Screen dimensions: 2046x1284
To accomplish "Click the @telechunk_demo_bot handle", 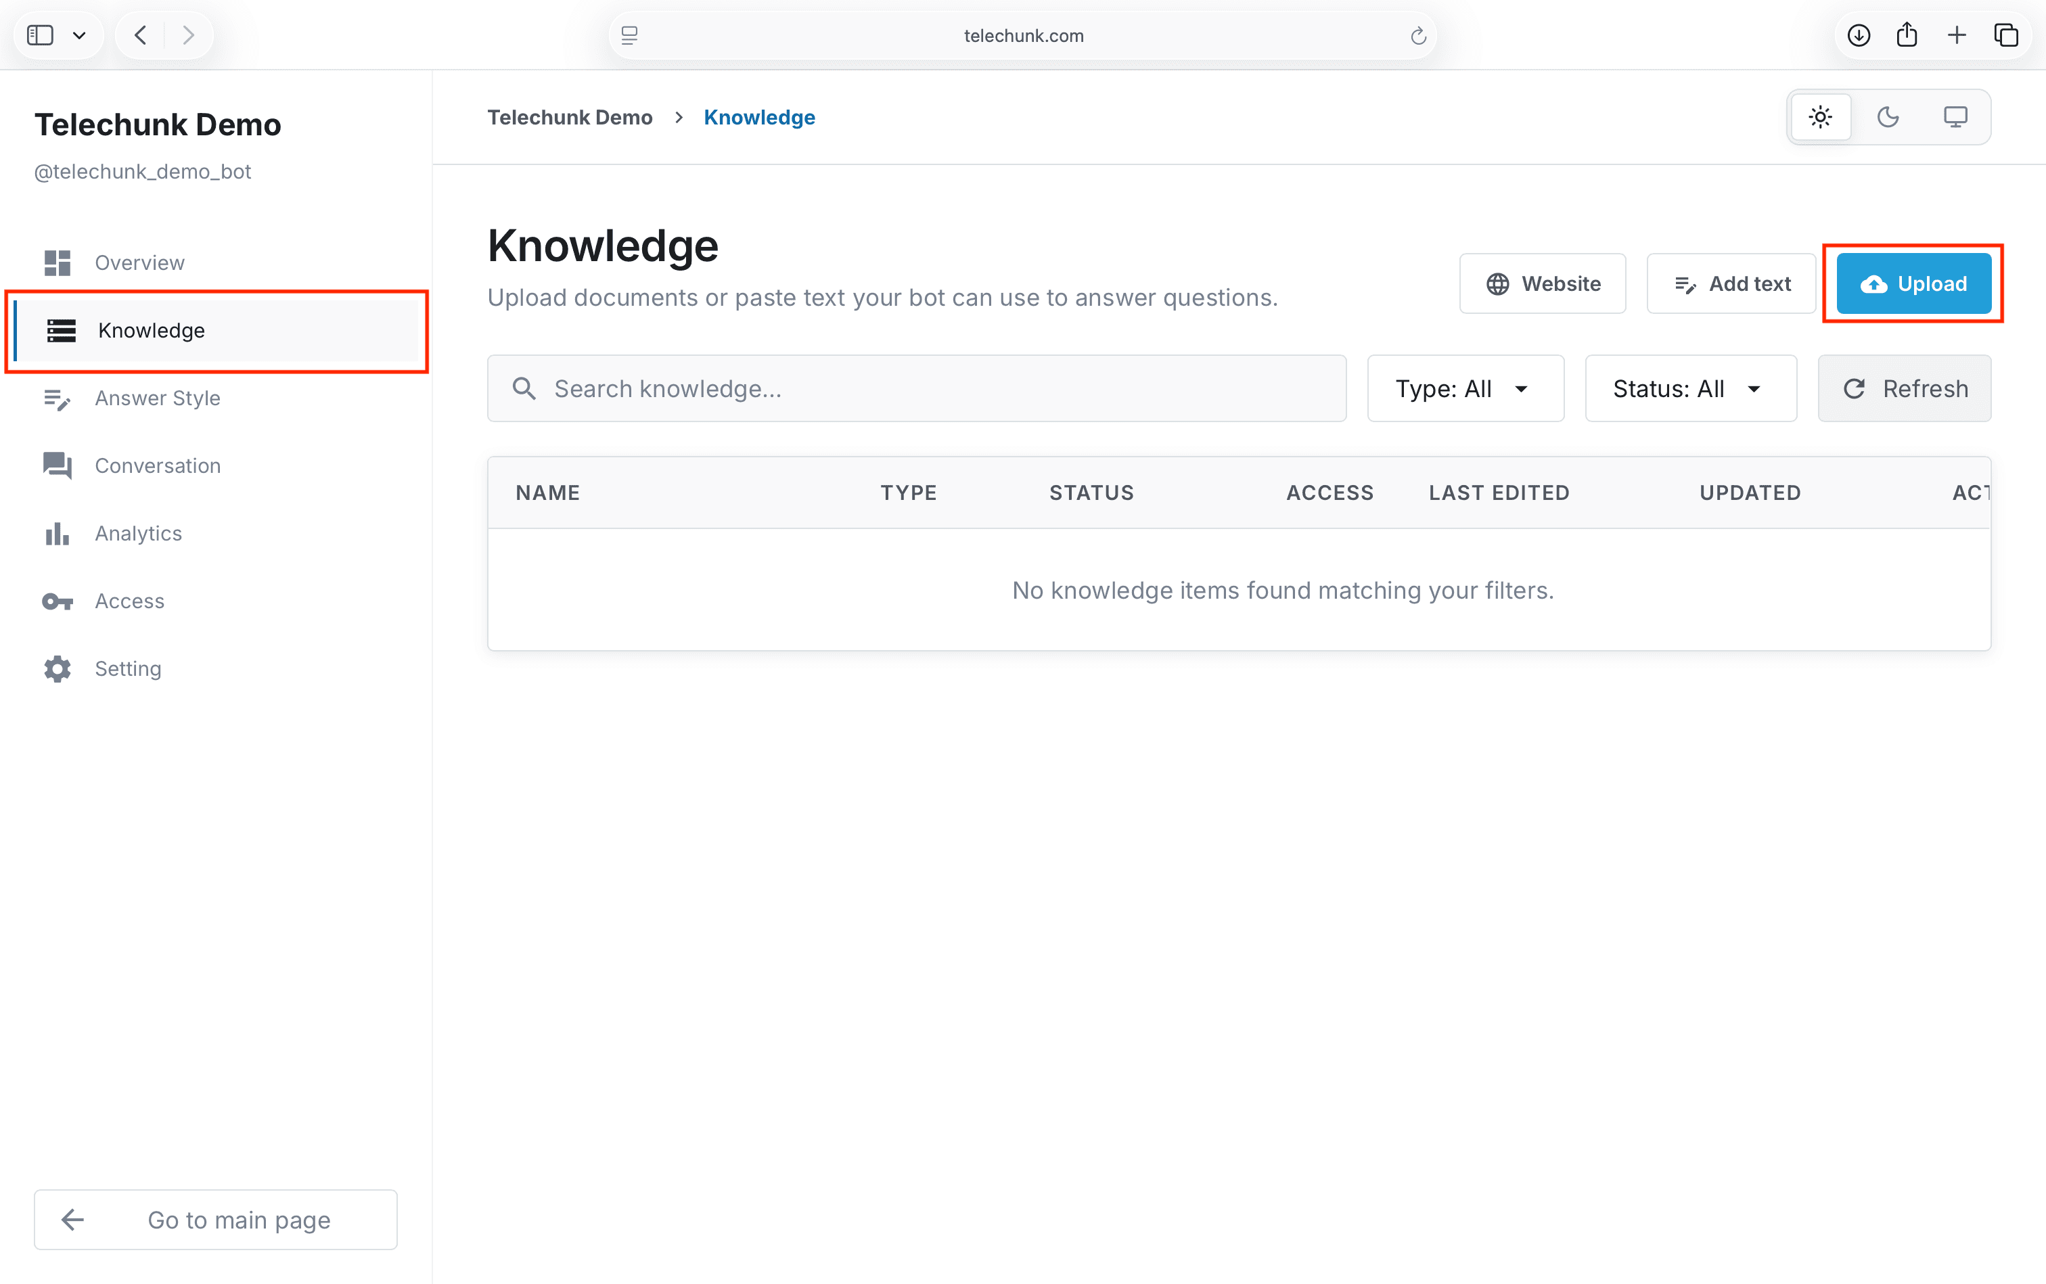I will [x=143, y=172].
